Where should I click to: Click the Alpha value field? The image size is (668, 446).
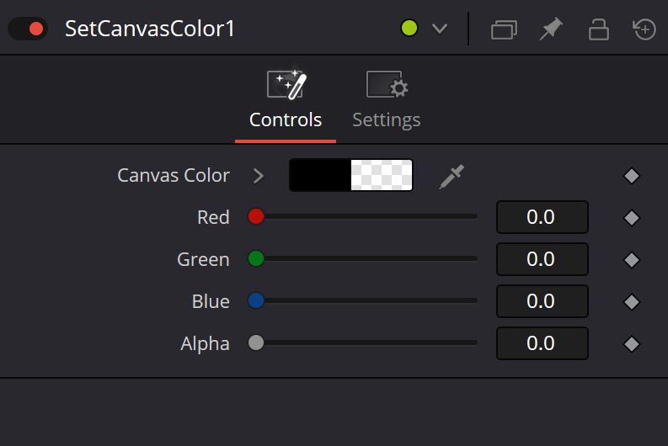point(542,343)
